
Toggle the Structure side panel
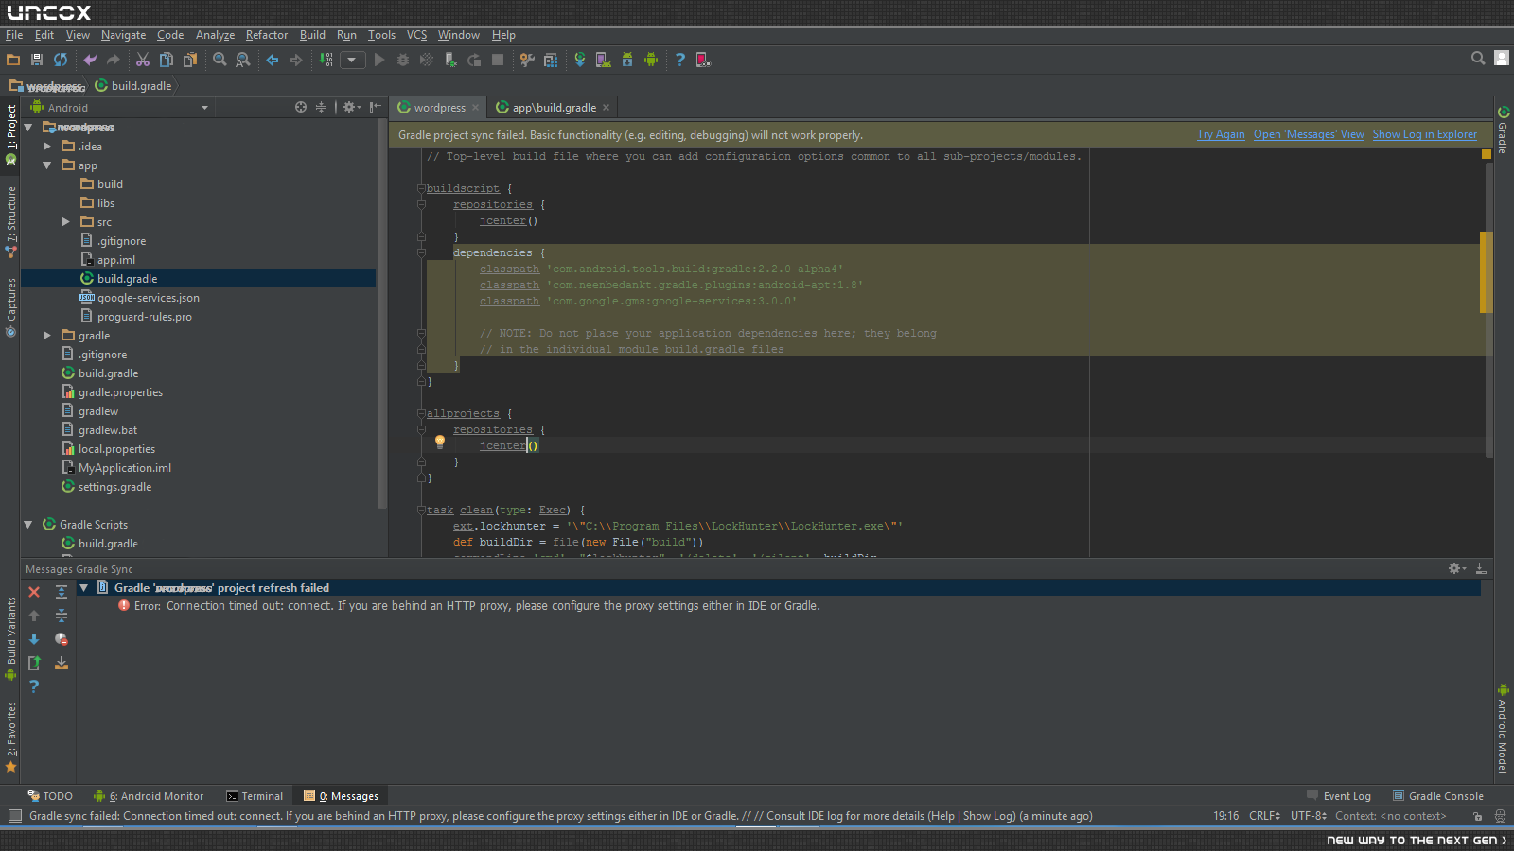(x=10, y=221)
